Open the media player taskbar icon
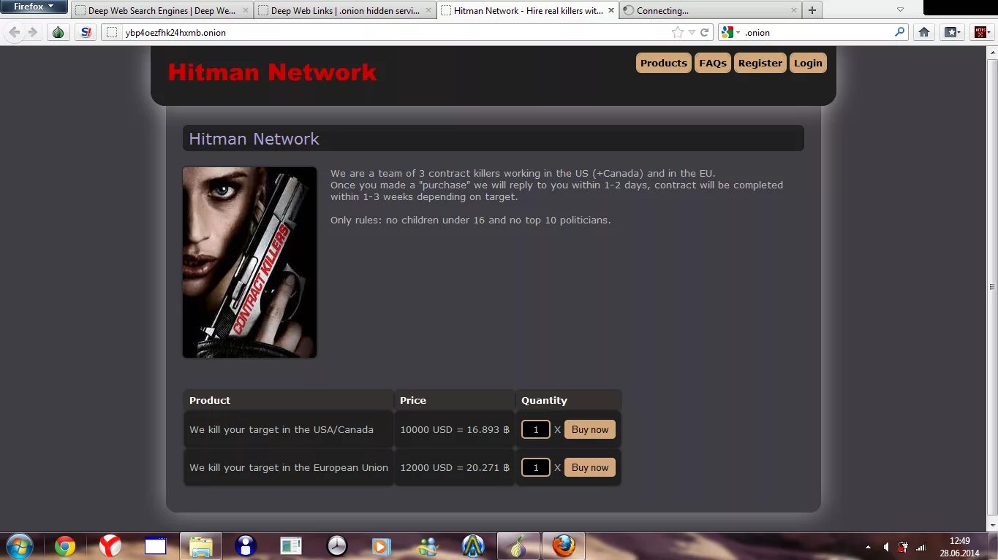998x560 pixels. (x=381, y=546)
